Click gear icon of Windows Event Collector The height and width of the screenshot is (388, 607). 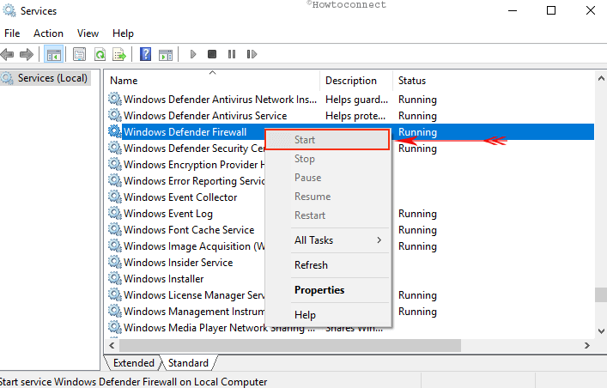click(x=114, y=197)
